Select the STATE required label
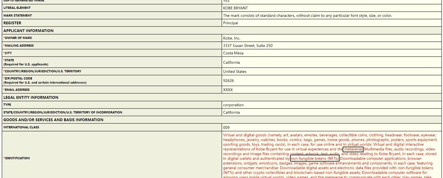The image size is (443, 178). pos(26,62)
